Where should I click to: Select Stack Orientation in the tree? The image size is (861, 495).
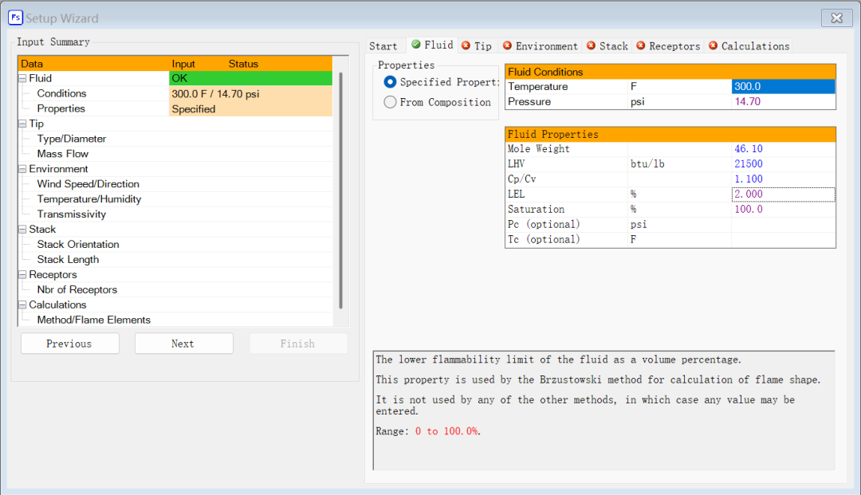tap(78, 245)
